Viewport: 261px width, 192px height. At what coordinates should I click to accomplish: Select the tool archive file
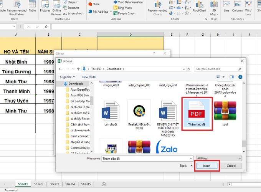[x=225, y=113]
